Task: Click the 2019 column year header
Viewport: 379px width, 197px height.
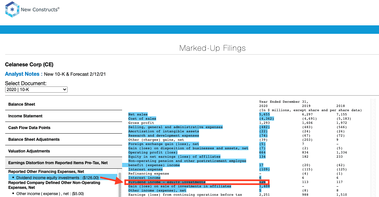Action: 307,106
